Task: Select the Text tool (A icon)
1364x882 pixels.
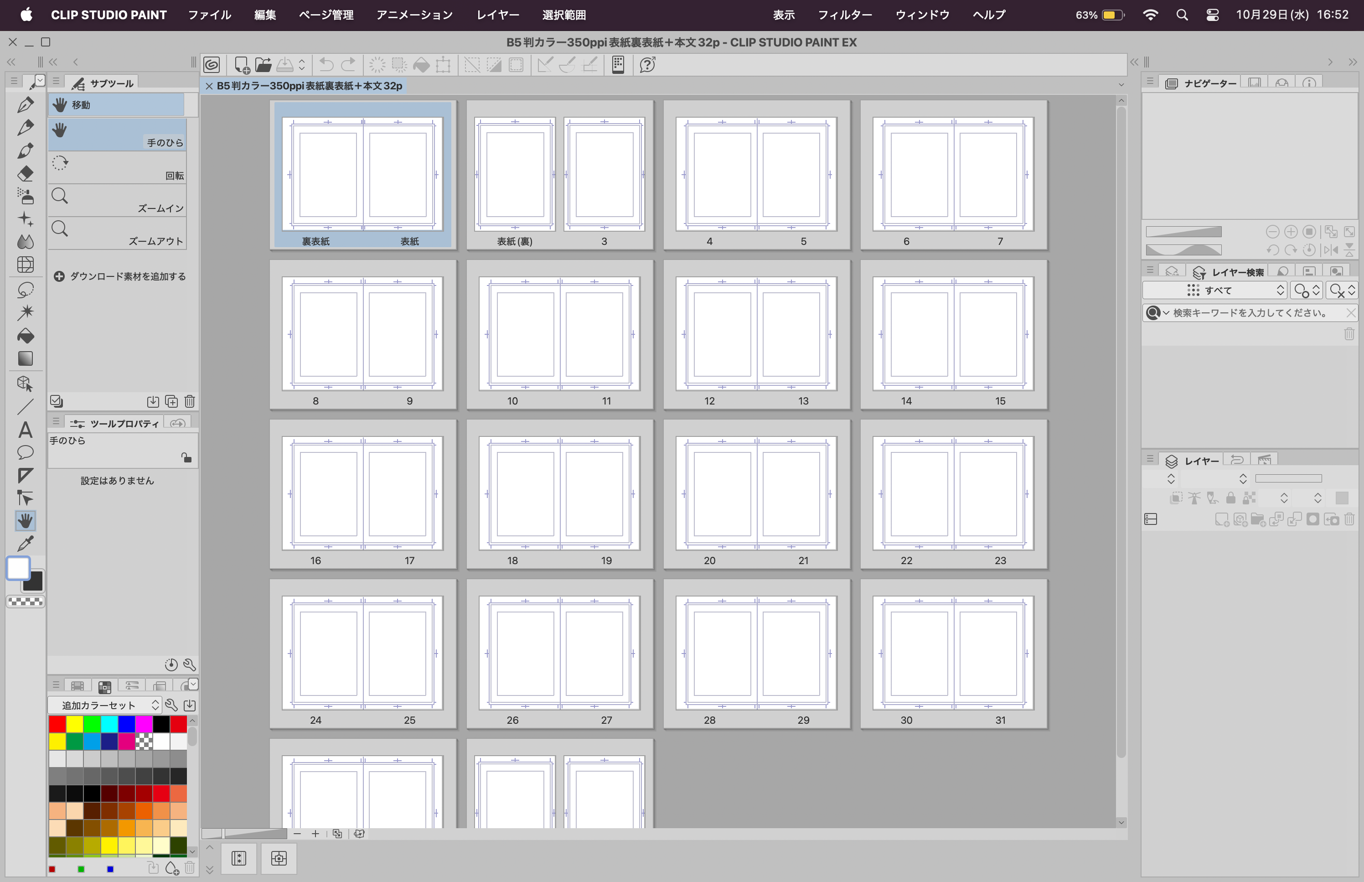Action: (25, 430)
